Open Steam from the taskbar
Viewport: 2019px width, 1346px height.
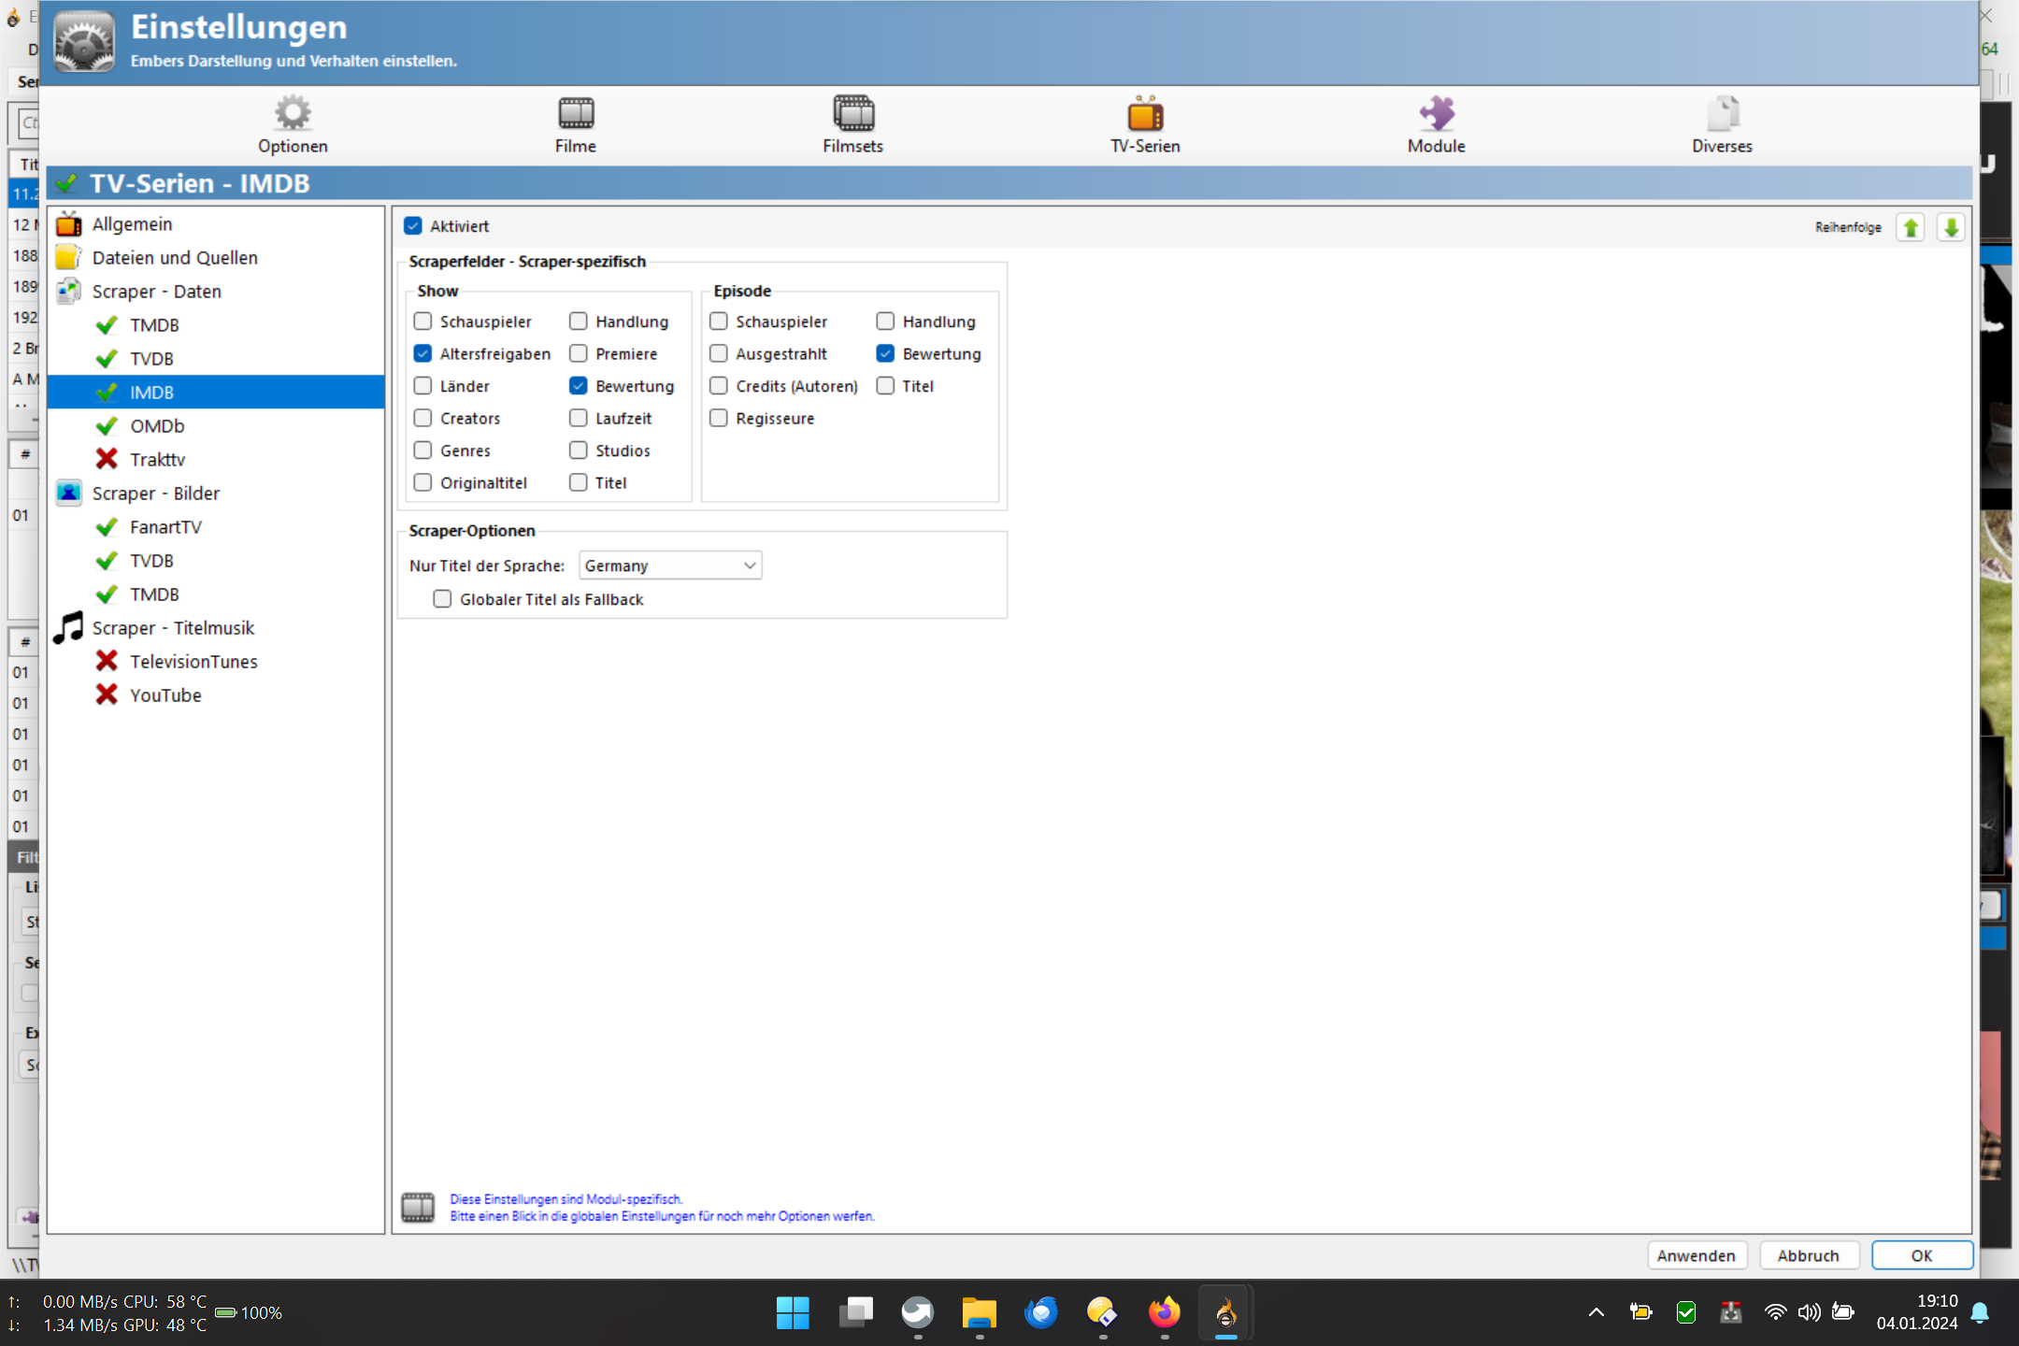click(917, 1312)
